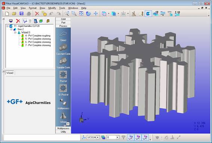
Task: Collapse the Wizard 3 tree node
Action: (15, 32)
